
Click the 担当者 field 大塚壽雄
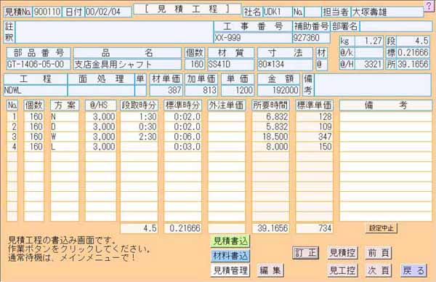point(387,12)
